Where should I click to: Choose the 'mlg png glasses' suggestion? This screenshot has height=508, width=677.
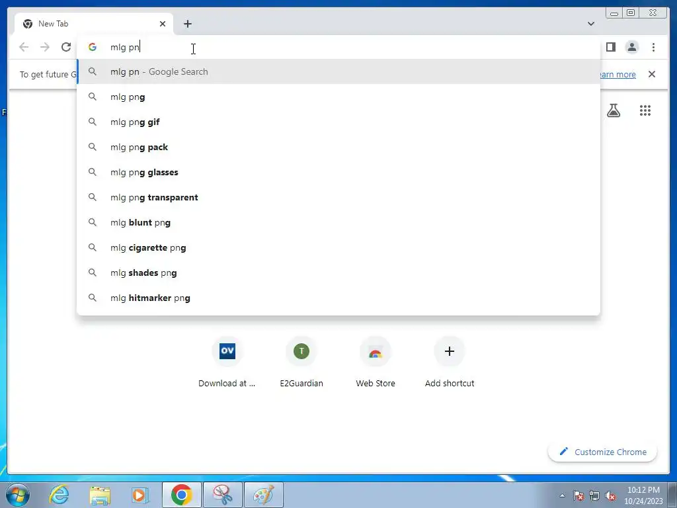(x=338, y=172)
